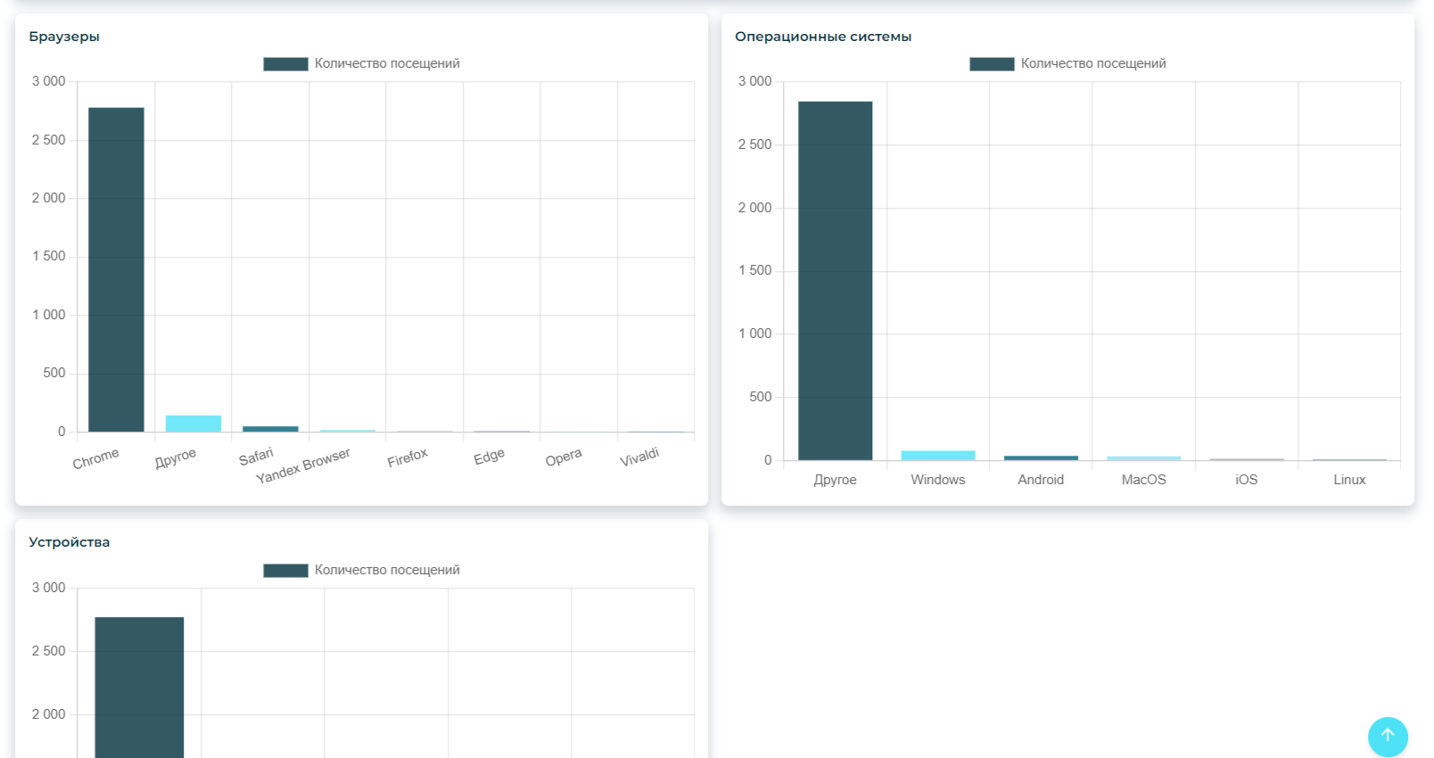Click the MacOS bar in operating systems chart

coord(1143,458)
